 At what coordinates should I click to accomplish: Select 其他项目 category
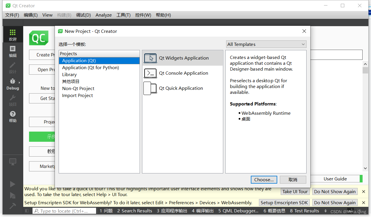pyautogui.click(x=99, y=81)
